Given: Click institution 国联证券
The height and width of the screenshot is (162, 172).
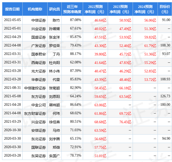Looking at the screenshot, I should coord(39,147).
